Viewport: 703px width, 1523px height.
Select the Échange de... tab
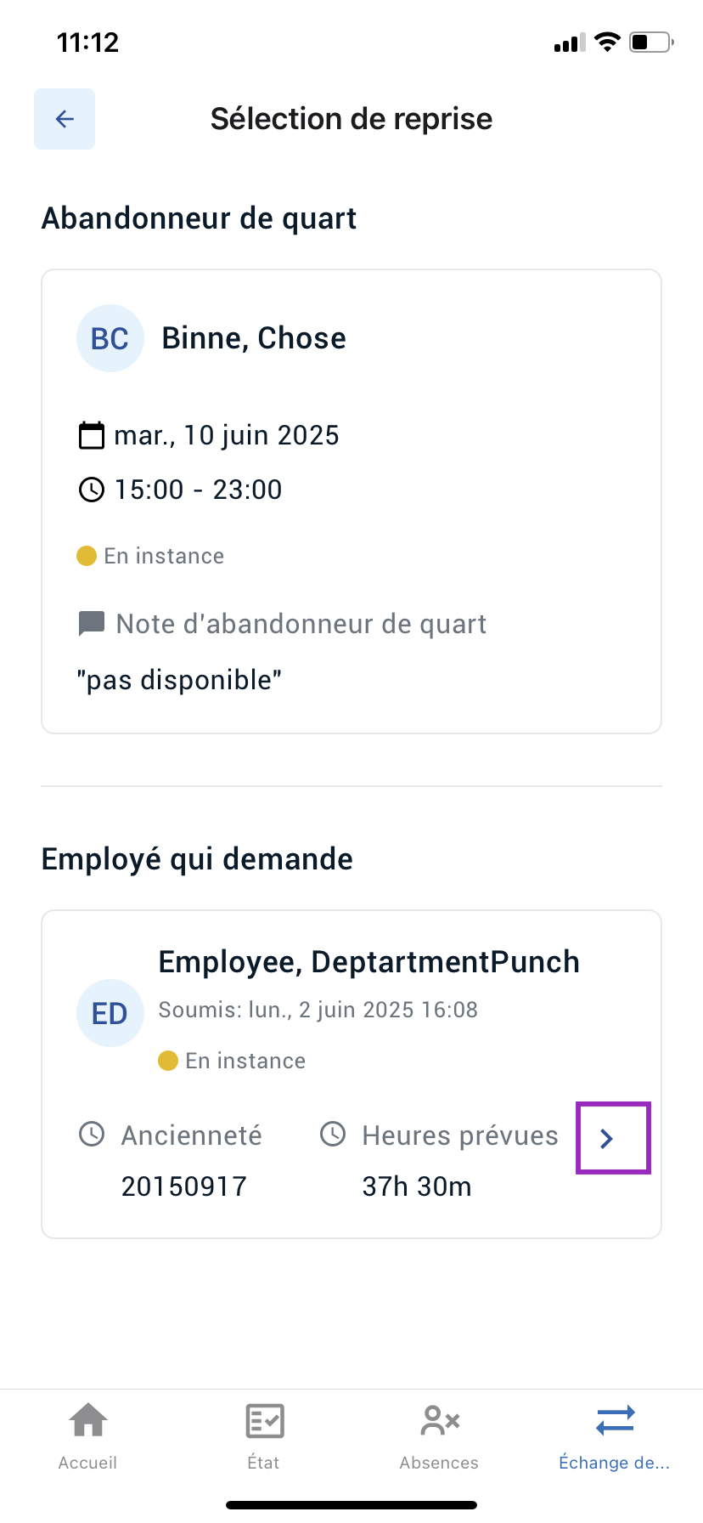(615, 1437)
